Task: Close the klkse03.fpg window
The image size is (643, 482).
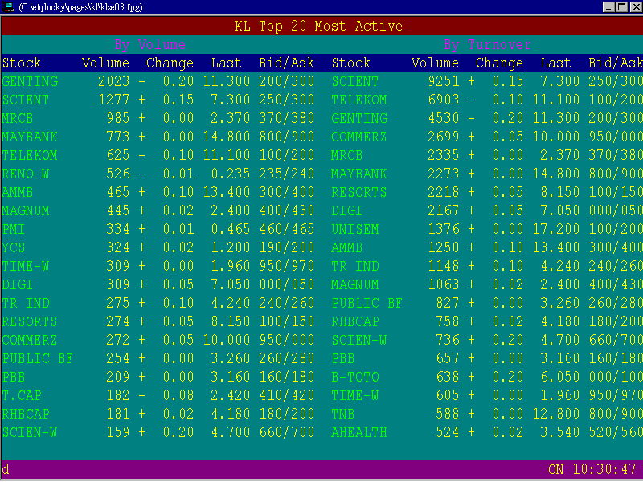Action: (634, 6)
